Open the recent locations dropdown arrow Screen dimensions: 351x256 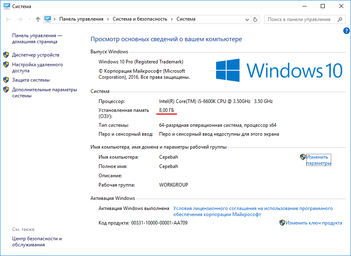(x=29, y=19)
